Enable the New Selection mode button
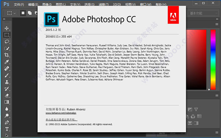The image size is (221, 138). 23,13
